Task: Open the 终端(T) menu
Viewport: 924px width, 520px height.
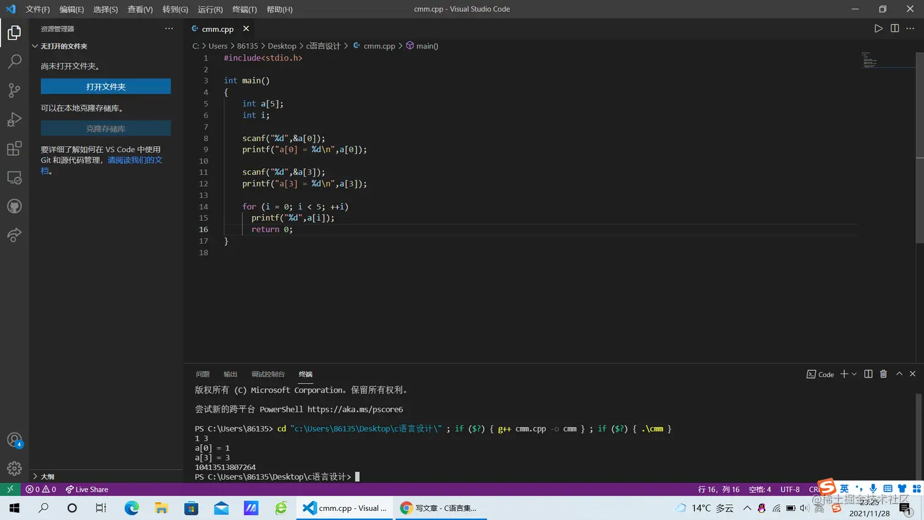Action: click(x=244, y=9)
